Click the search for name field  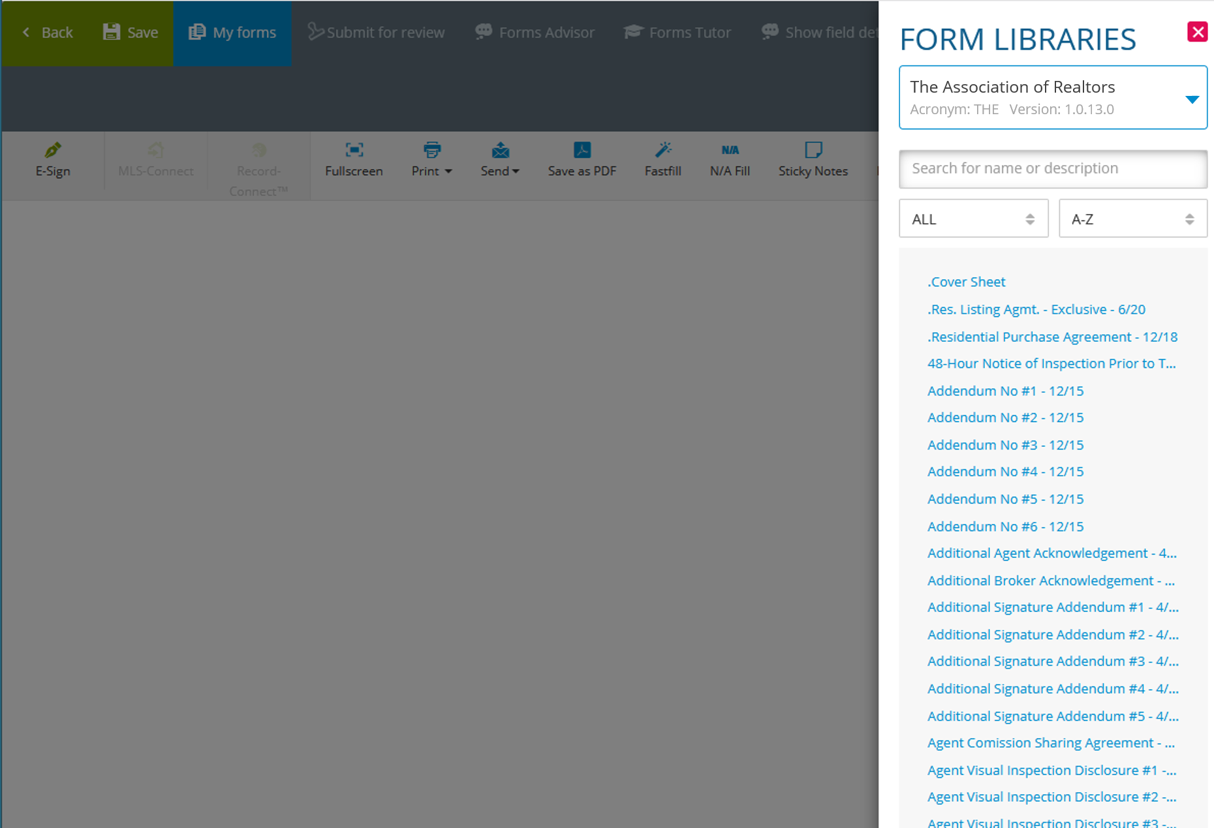click(1053, 168)
